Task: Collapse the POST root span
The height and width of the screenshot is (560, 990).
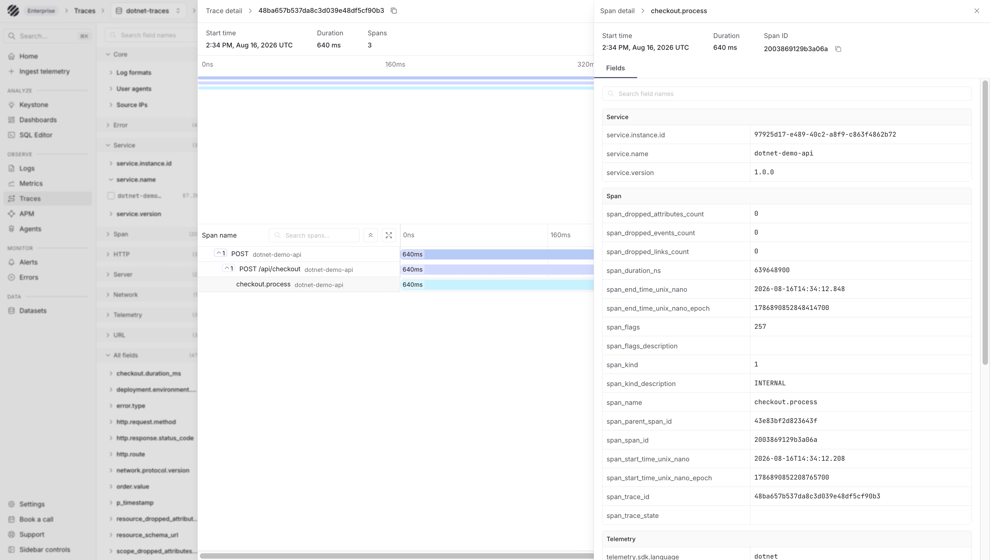Action: tap(220, 253)
